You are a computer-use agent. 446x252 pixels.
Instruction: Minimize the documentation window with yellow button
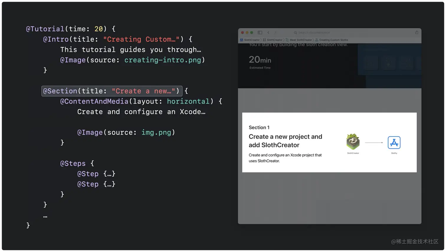coord(247,33)
